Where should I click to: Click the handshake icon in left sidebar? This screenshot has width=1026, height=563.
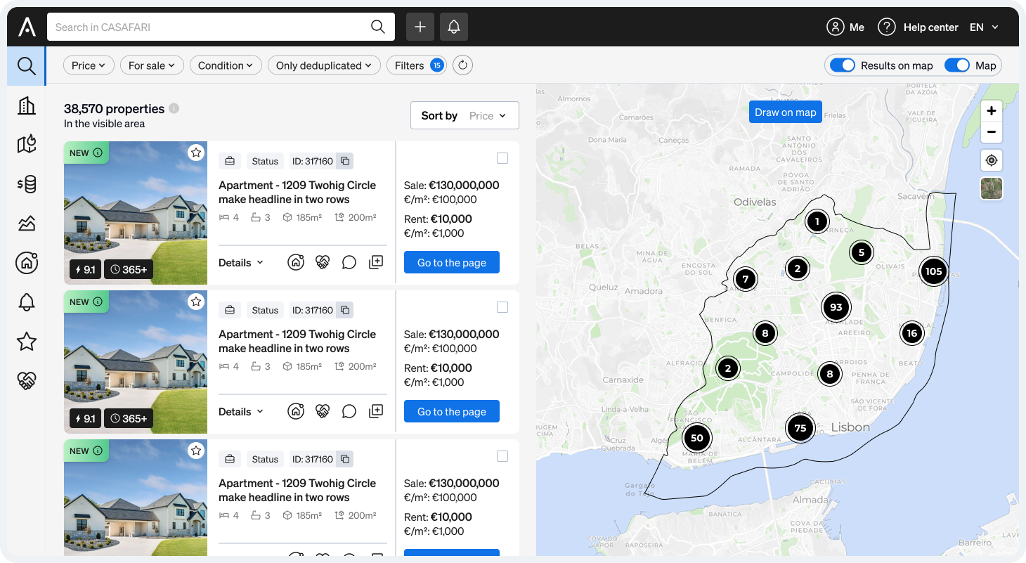tap(27, 381)
